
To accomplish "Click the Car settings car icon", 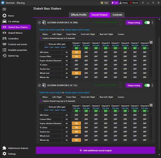I will point(4,21).
